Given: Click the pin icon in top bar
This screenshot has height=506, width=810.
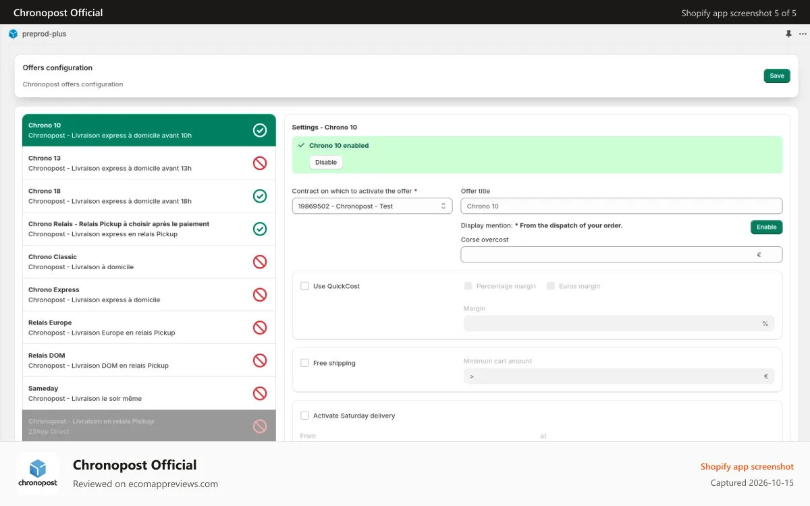Looking at the screenshot, I should (788, 34).
